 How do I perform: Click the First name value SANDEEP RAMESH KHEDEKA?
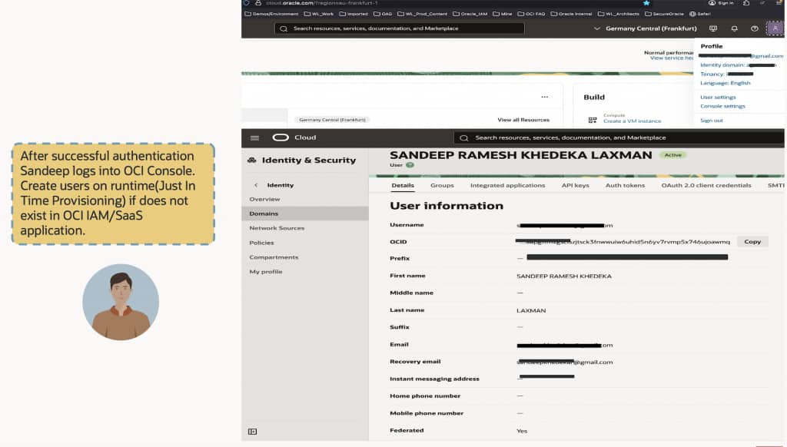click(x=563, y=276)
